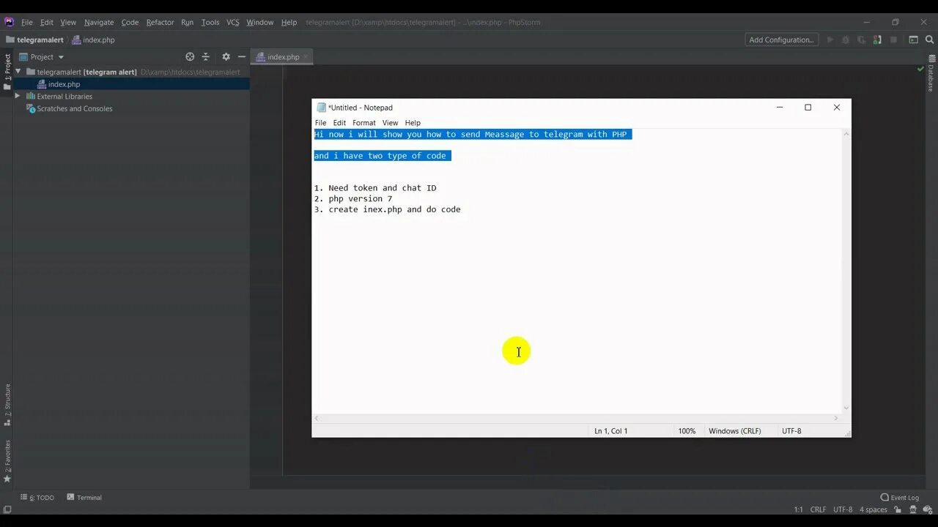Click the Stop square icon
The image size is (938, 527).
[893, 40]
